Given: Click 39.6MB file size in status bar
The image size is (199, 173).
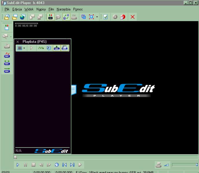Looking at the screenshot, I should click(148, 172).
